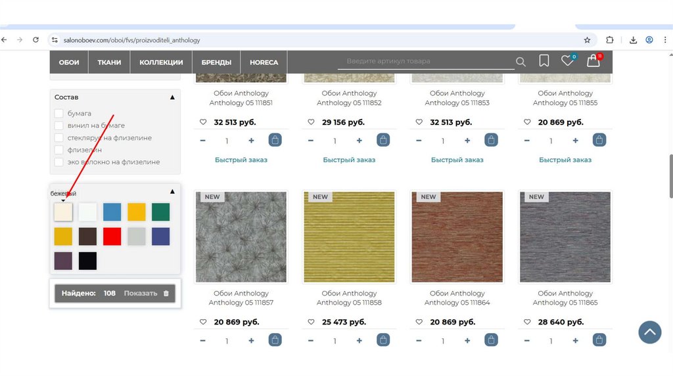
Task: Decrease quantity for Anthology 05 111853
Action: (419, 141)
